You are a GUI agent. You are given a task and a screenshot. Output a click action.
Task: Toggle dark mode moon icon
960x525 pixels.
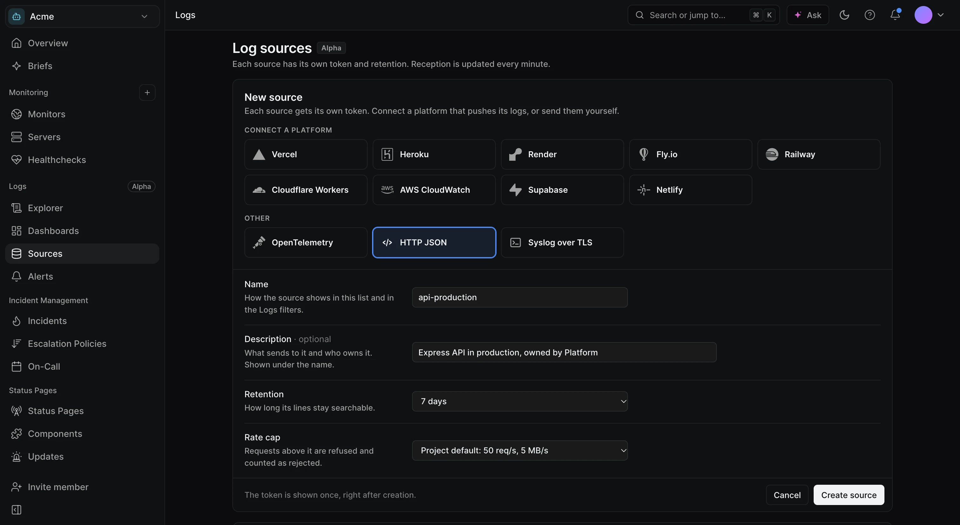(844, 15)
